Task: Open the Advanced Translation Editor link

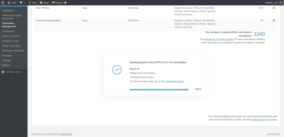Action: pos(219,39)
